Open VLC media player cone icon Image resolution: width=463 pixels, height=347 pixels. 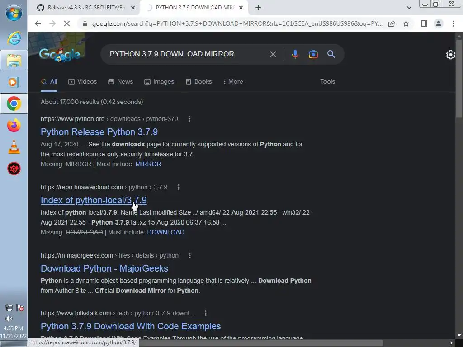point(14,147)
